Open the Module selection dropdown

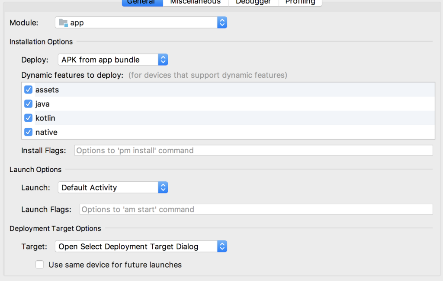tap(138, 22)
